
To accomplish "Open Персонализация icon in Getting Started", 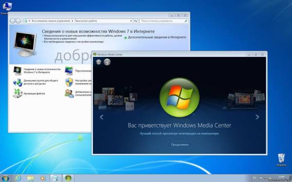I will [69, 71].
